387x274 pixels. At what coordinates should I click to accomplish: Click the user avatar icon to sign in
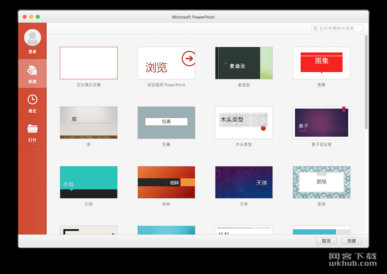click(32, 37)
